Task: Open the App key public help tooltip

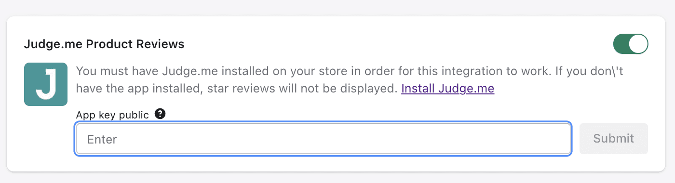Action: (161, 114)
